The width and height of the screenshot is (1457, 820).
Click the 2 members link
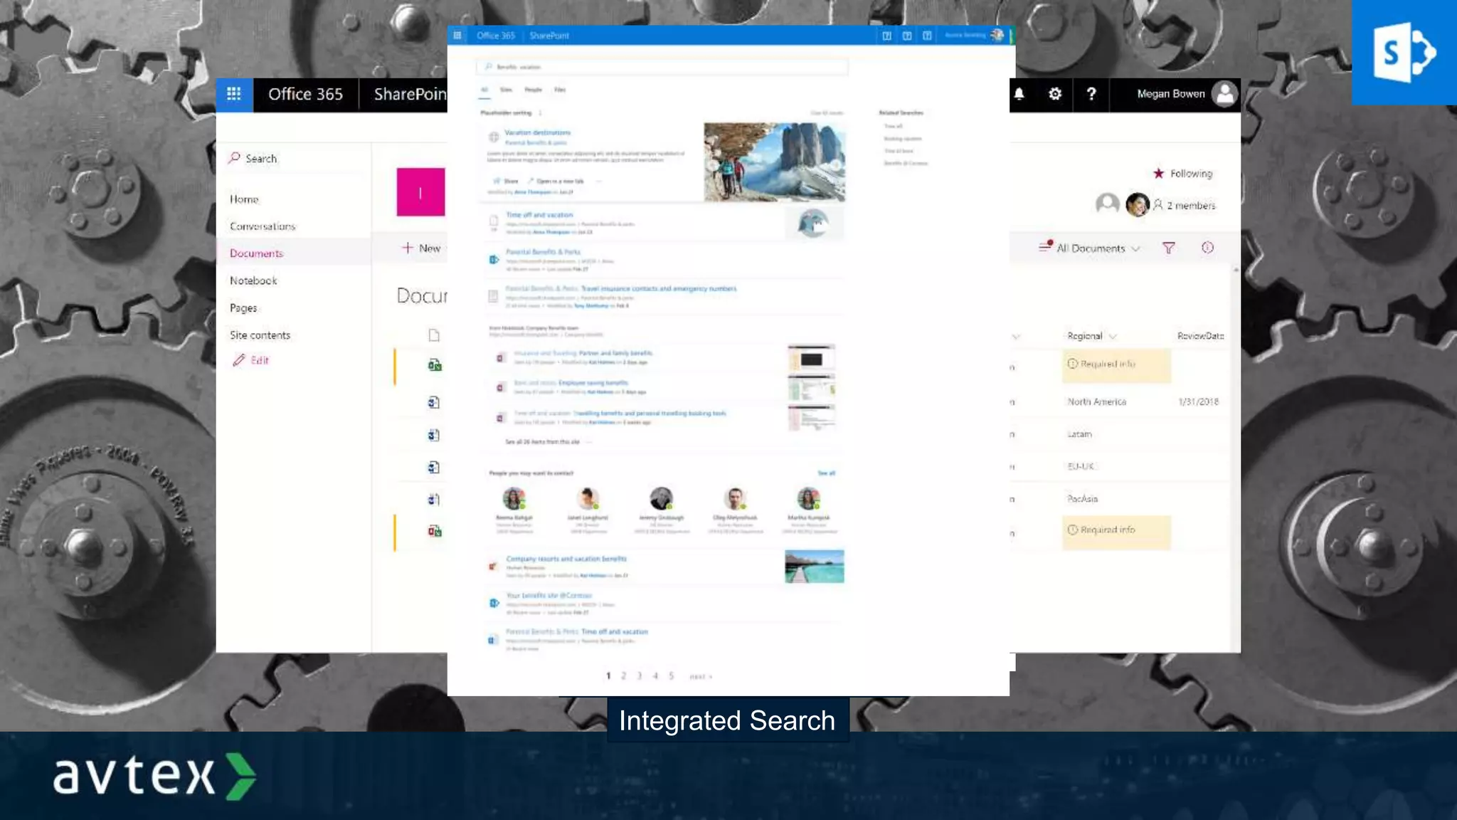(x=1190, y=206)
